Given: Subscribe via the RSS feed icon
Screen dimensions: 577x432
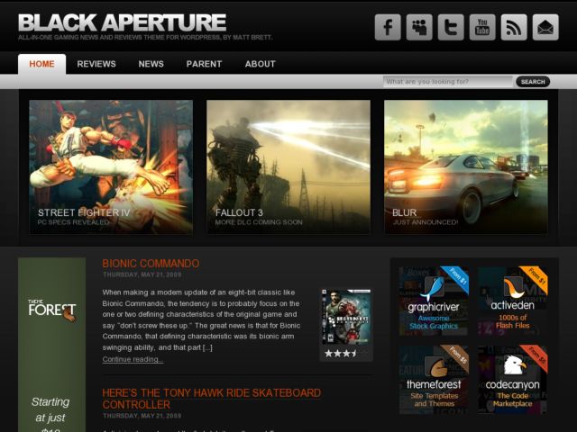Looking at the screenshot, I should (514, 27).
